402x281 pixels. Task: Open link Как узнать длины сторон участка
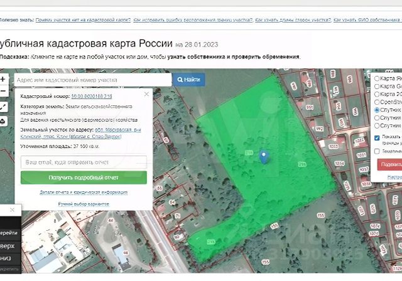click(293, 20)
